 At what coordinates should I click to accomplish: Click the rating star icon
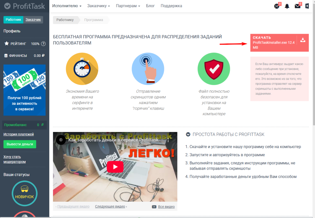coord(7,43)
